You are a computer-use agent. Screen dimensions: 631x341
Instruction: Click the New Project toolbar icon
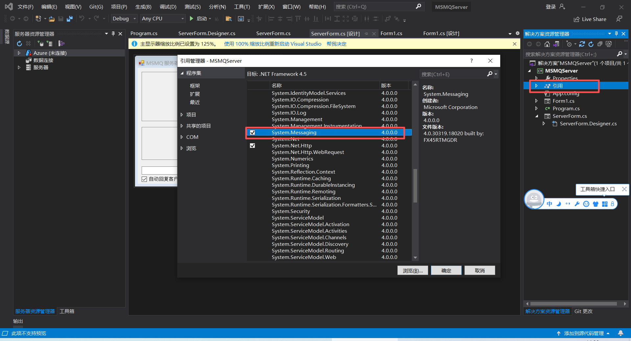point(38,19)
